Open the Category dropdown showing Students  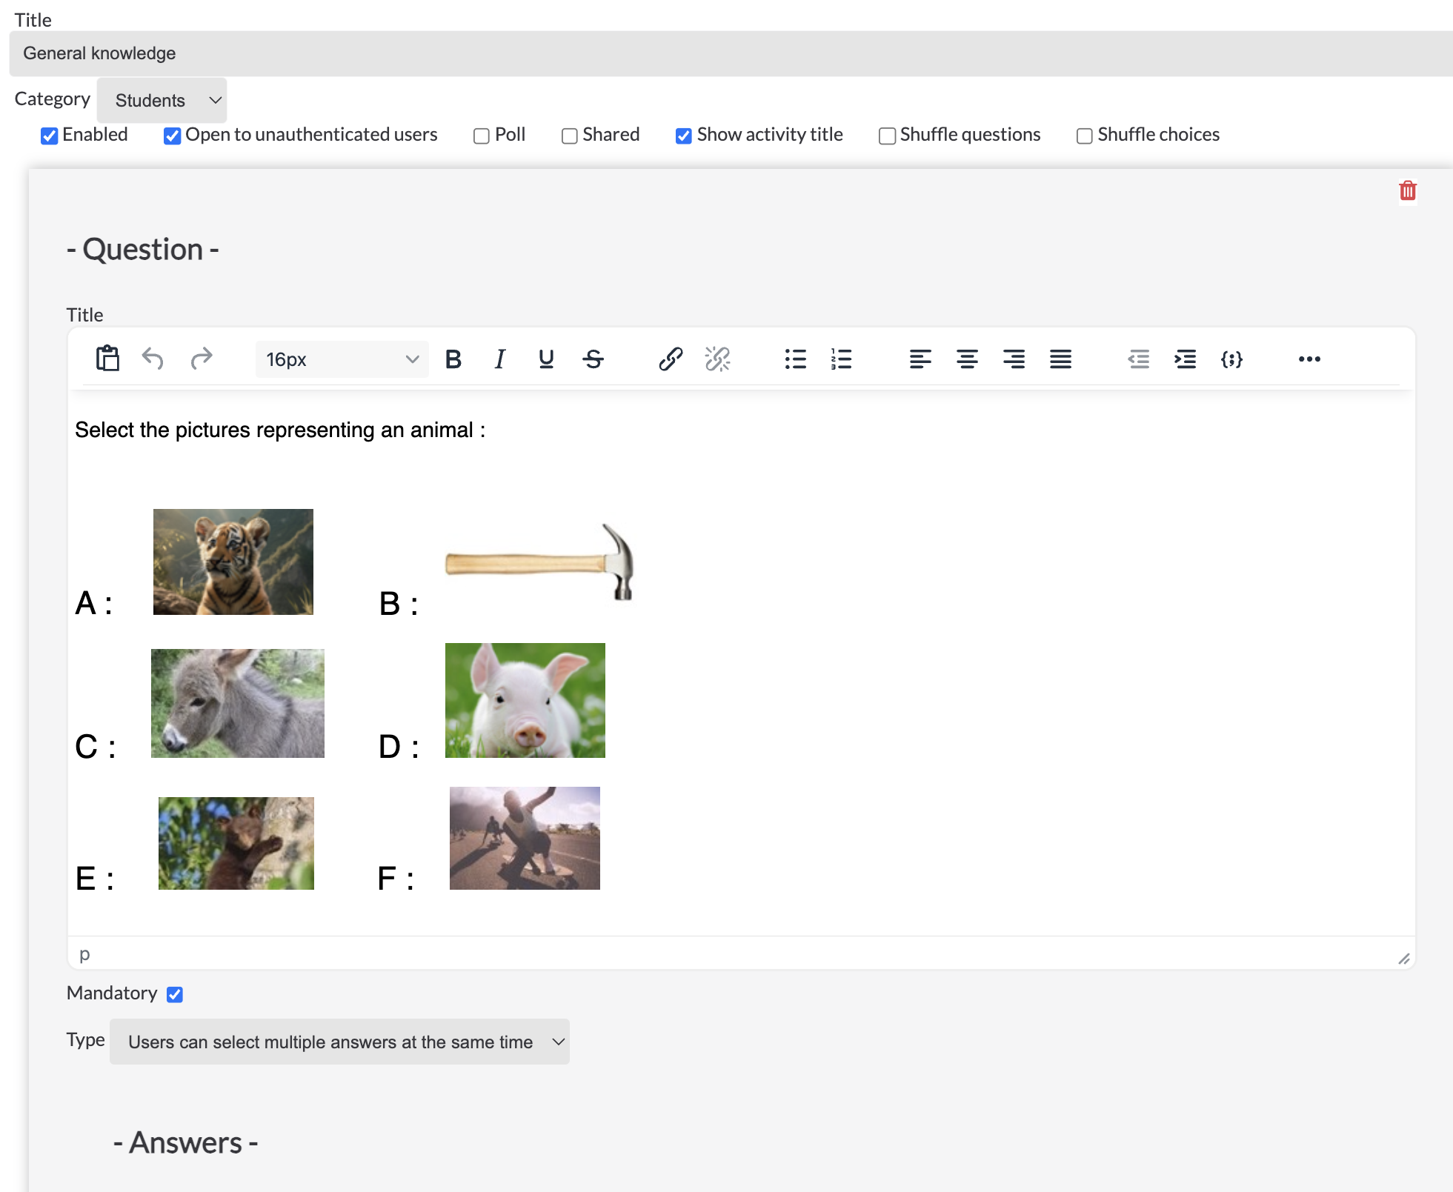[162, 100]
